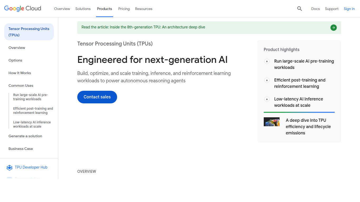
Task: Go to Generate a solution
Action: click(25, 136)
